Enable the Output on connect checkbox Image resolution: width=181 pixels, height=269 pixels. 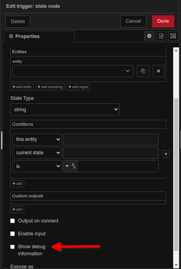[13, 221]
